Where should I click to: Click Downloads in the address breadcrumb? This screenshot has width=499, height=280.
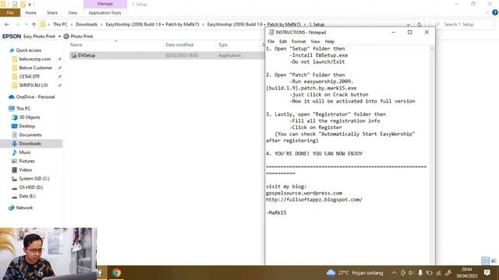click(87, 24)
